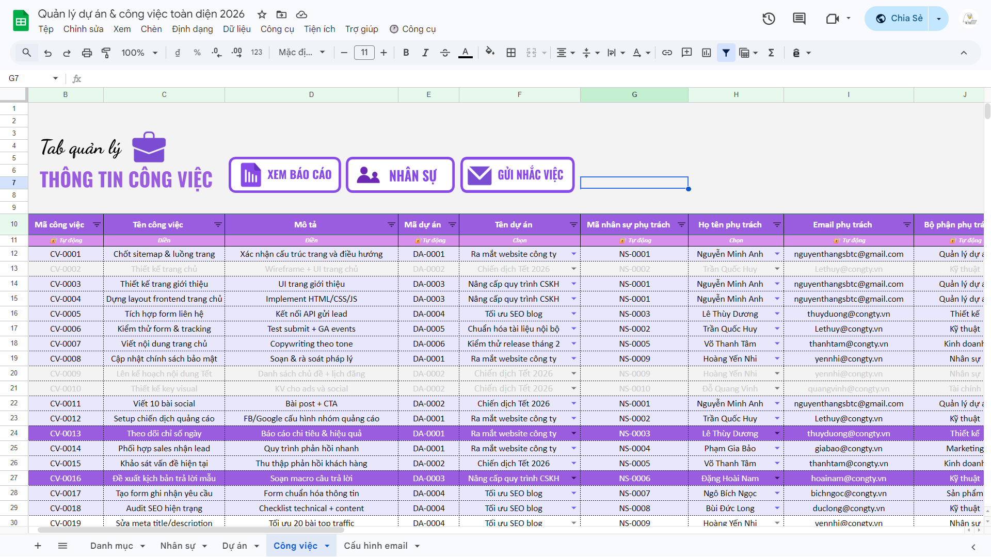Open the borders tool
991x557 pixels.
click(511, 53)
